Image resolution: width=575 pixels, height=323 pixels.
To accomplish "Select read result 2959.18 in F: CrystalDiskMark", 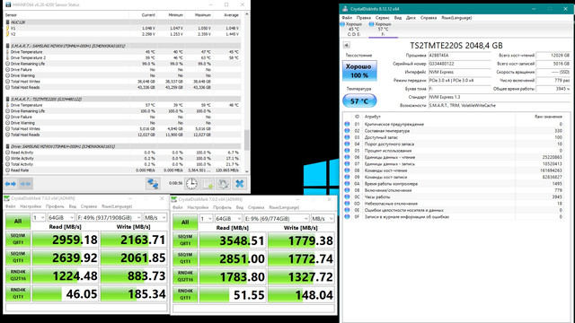I will pos(66,240).
